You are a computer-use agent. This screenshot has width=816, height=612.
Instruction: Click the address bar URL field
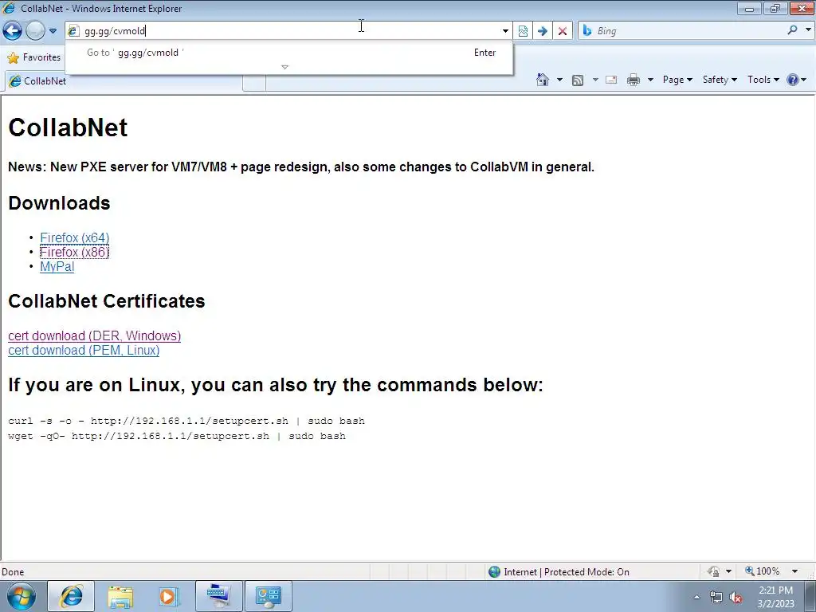pyautogui.click(x=284, y=31)
